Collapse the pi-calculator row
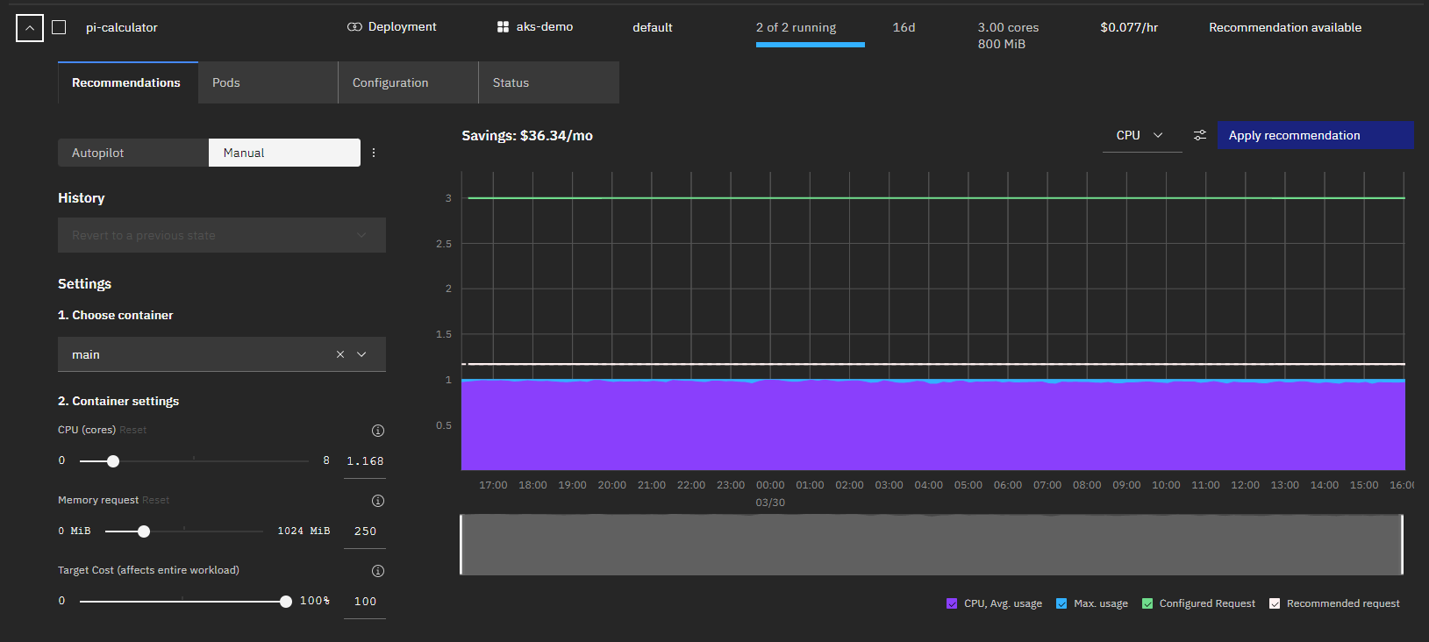This screenshot has width=1429, height=642. 30,28
